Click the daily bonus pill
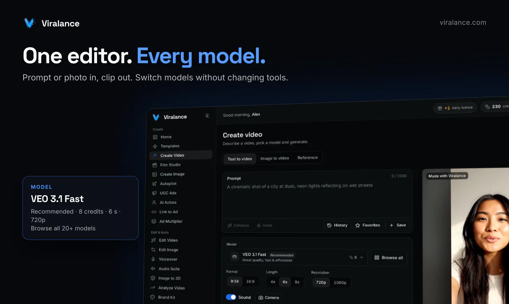Viewport: 509px width, 304px height. click(x=455, y=108)
